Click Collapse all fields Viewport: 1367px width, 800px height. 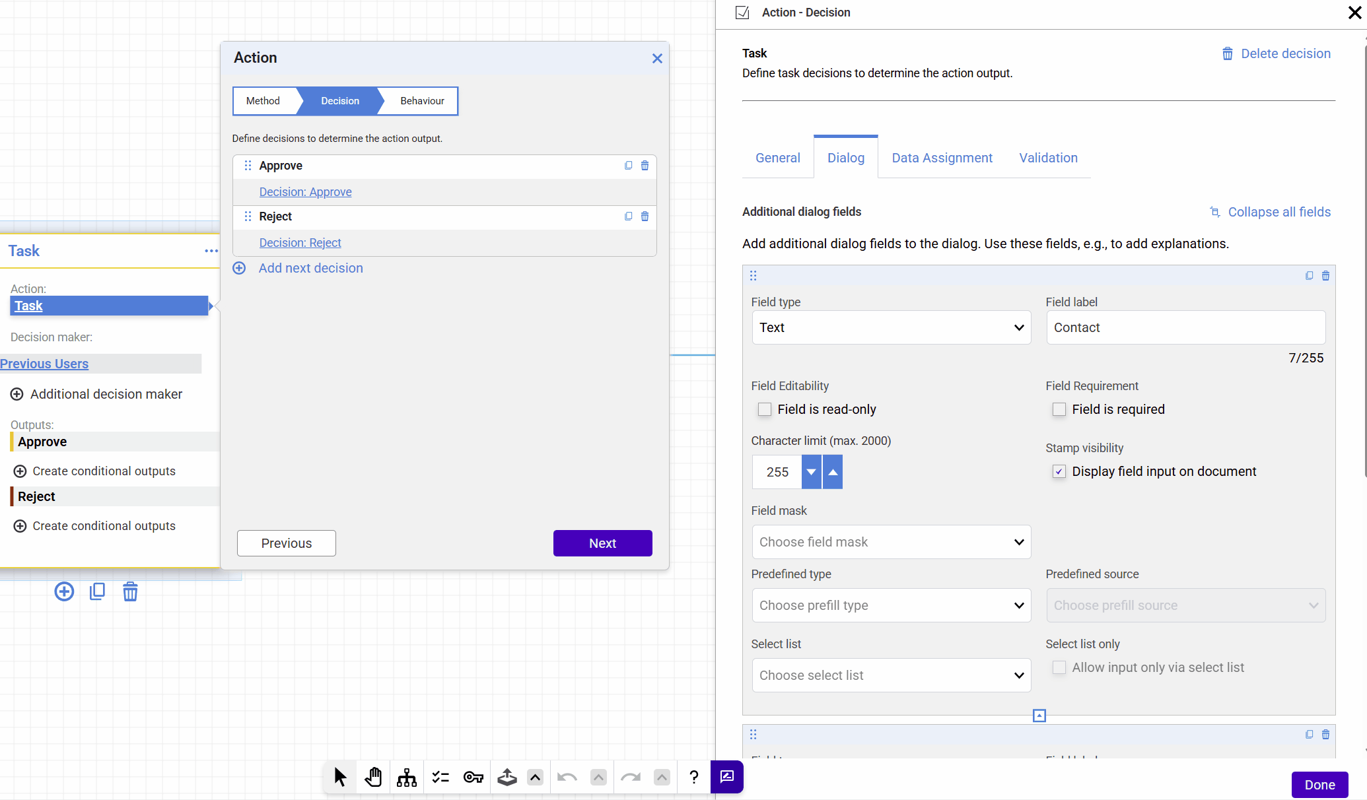point(1270,212)
